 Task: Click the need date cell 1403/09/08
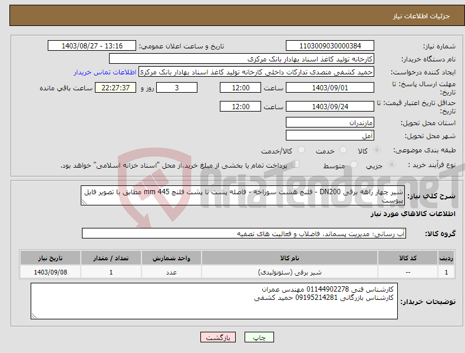point(51,272)
